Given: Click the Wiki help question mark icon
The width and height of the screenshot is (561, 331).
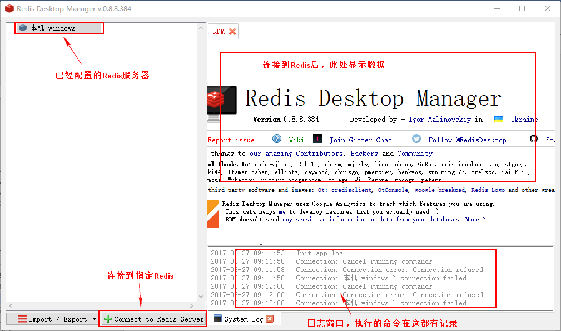Looking at the screenshot, I should 277,139.
